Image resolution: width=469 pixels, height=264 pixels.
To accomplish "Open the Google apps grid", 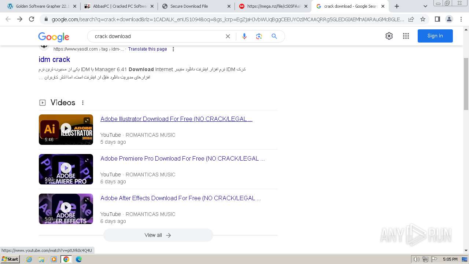I will coord(406,36).
